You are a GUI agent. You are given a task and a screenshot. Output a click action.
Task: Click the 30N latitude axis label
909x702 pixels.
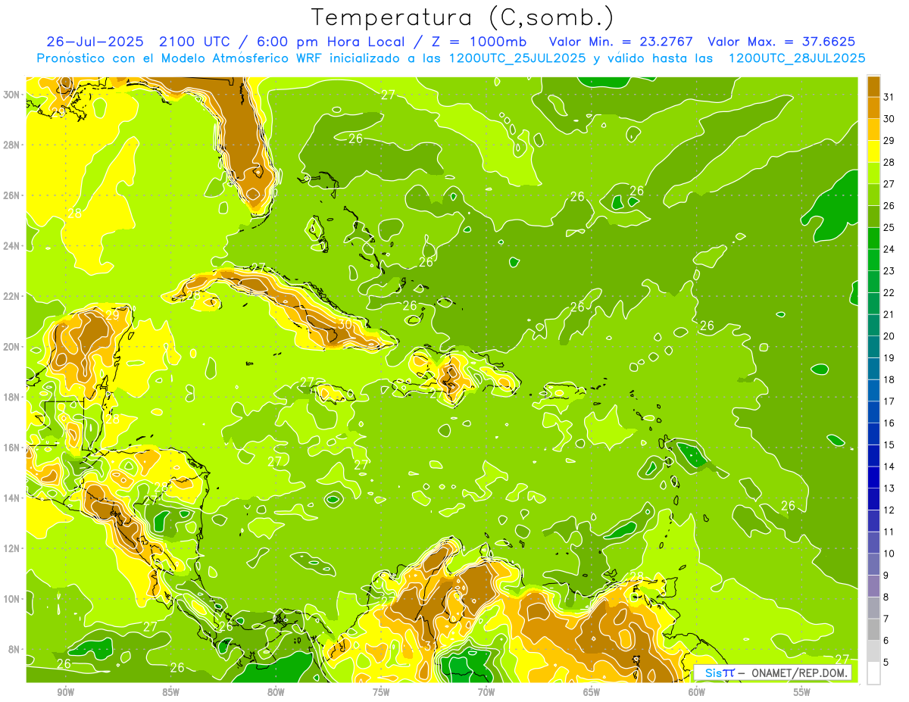13,95
